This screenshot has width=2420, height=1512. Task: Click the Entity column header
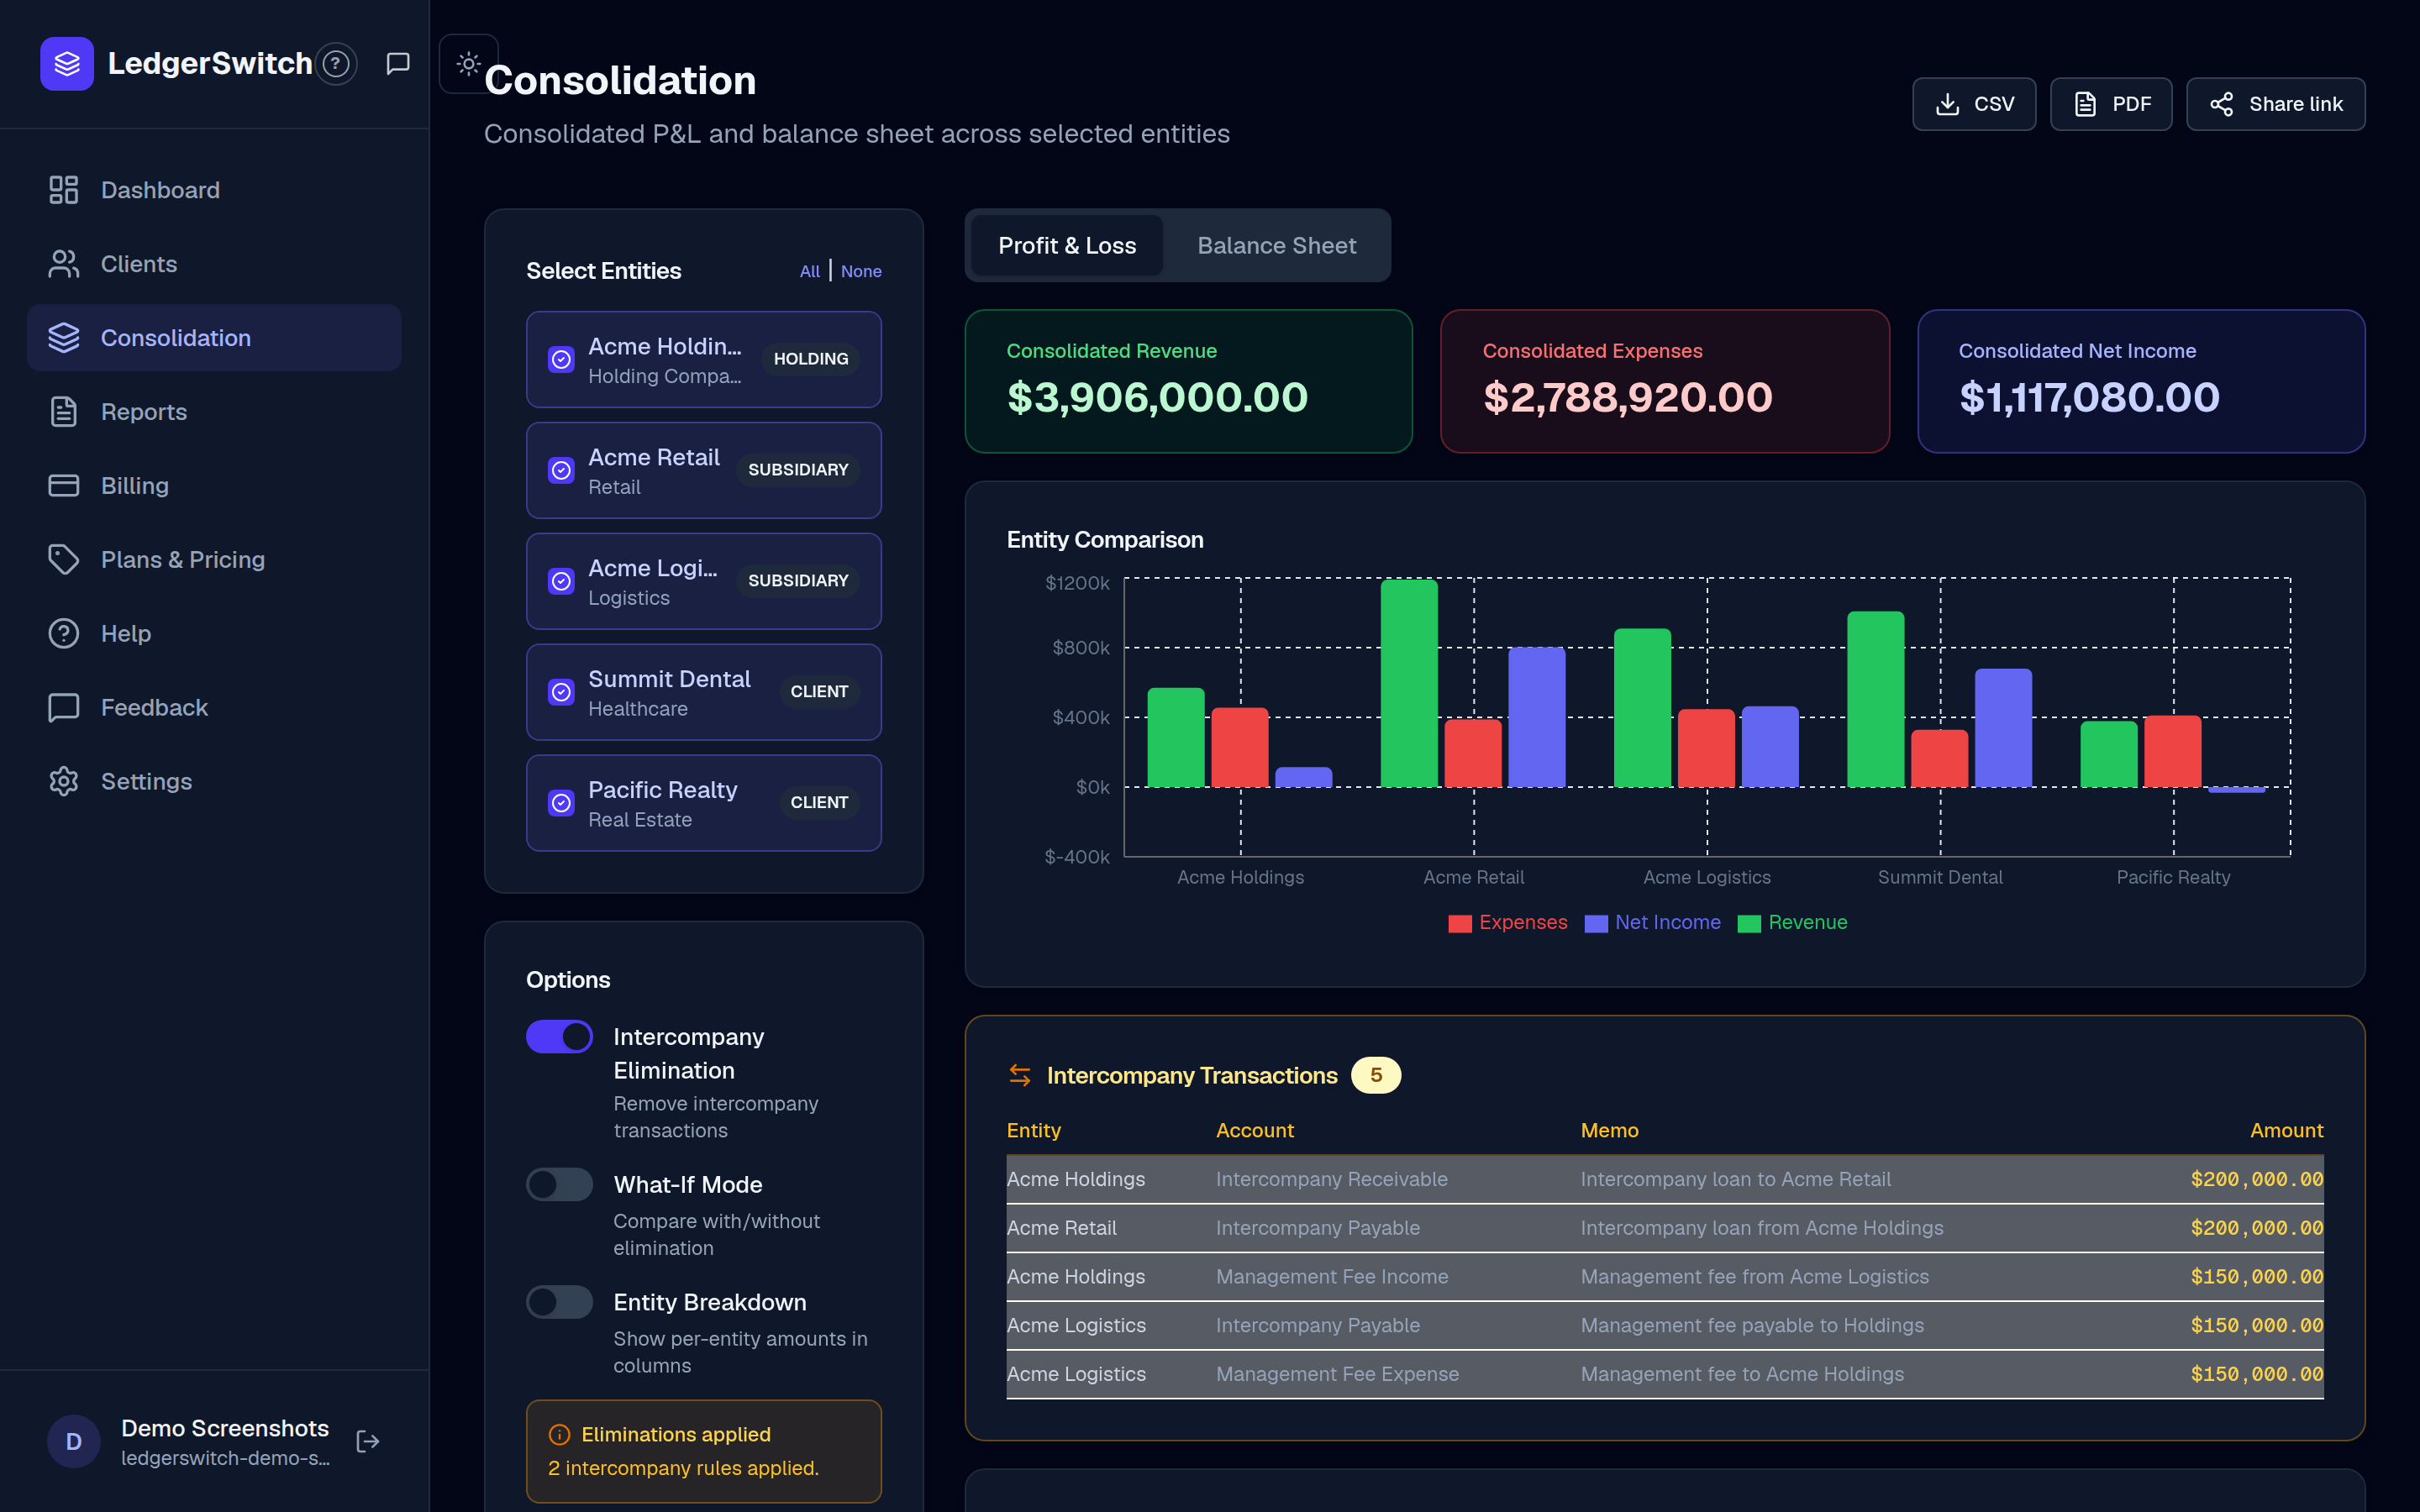point(1034,1130)
